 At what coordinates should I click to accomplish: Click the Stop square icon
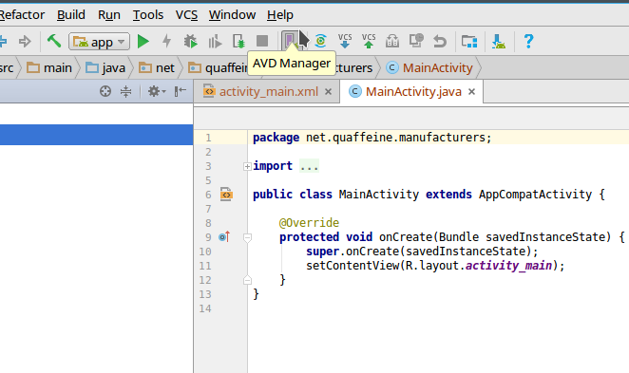(262, 41)
